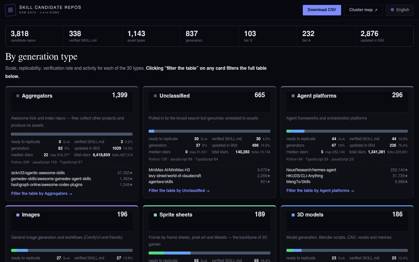This screenshot has width=419, height=262.
Task: Open agentara/skills repo
Action: point(161,182)
